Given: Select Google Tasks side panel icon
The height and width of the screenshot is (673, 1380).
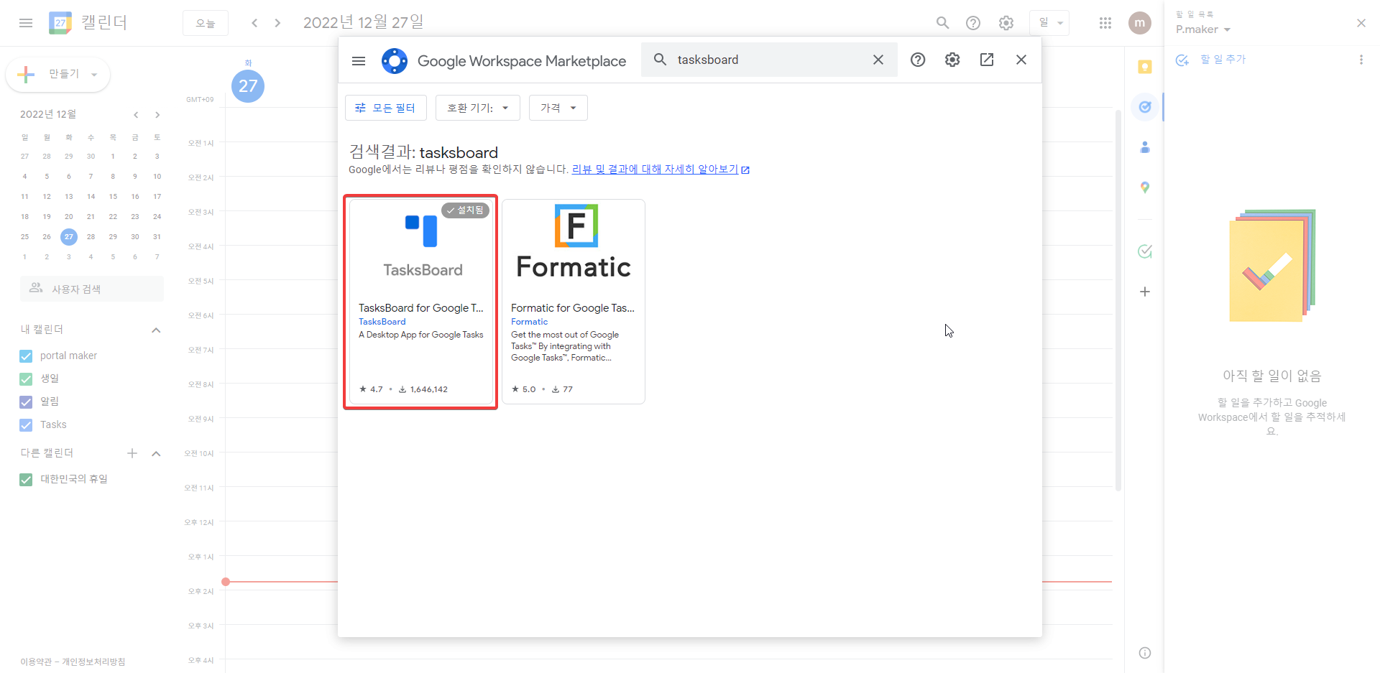Looking at the screenshot, I should (1145, 107).
